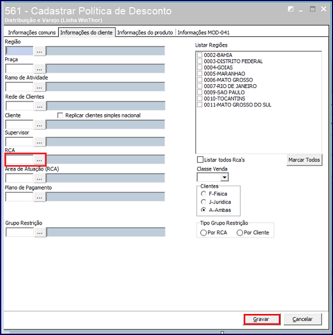Focus the Plano de Pagamento code field
This screenshot has width=333, height=335.
(19, 197)
